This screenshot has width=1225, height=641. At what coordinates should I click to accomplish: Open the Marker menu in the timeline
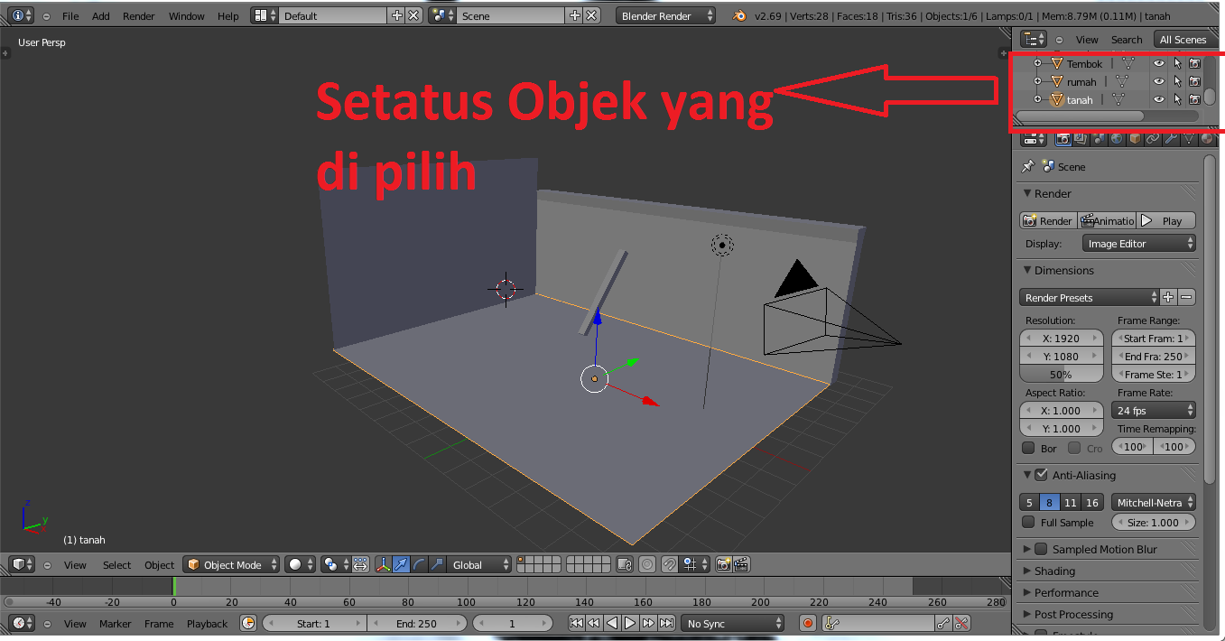[x=116, y=623]
